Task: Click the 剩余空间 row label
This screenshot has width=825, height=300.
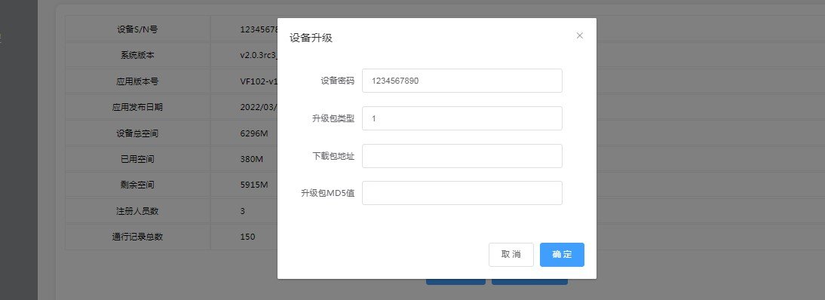Action: pyautogui.click(x=137, y=185)
